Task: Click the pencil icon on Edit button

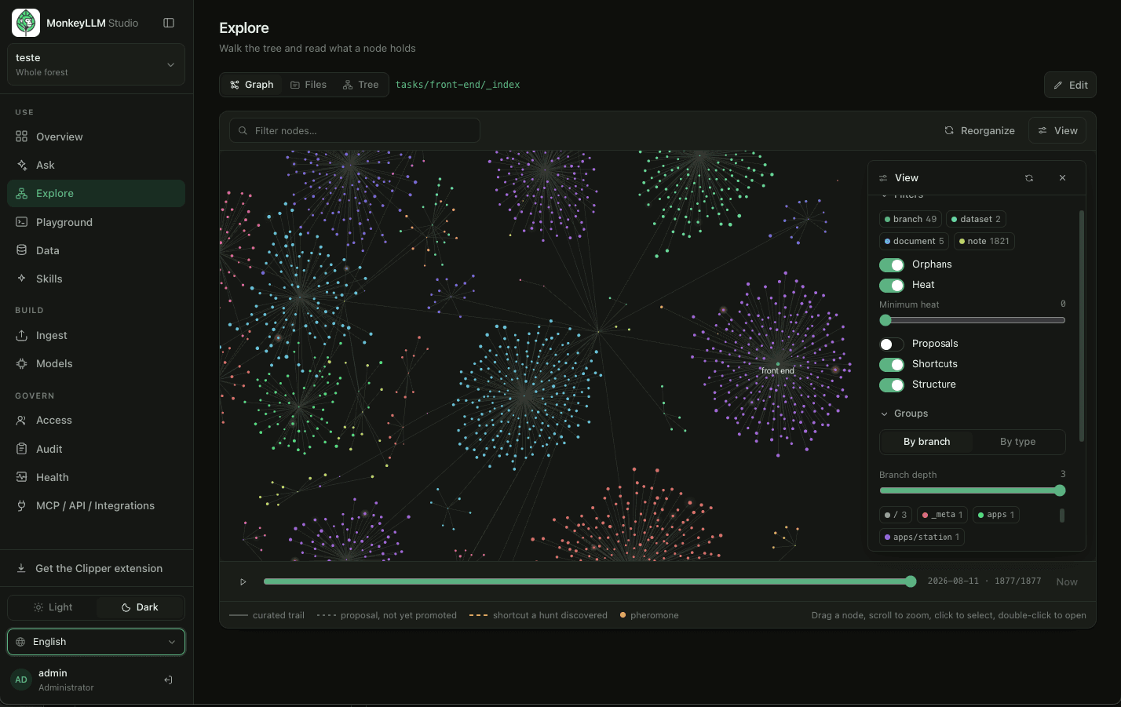Action: click(x=1058, y=85)
